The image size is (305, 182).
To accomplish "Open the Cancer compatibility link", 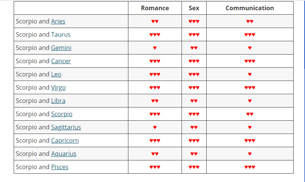I will 61,61.
